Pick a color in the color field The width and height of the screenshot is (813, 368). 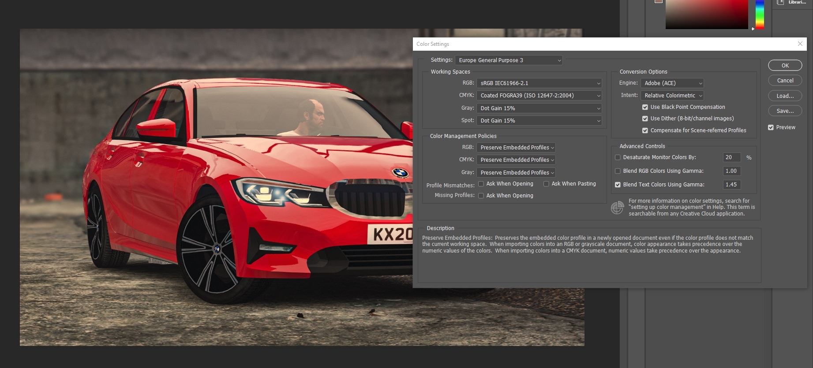706,14
